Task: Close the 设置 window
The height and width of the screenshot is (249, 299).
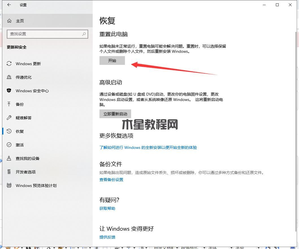Action: click(x=290, y=5)
